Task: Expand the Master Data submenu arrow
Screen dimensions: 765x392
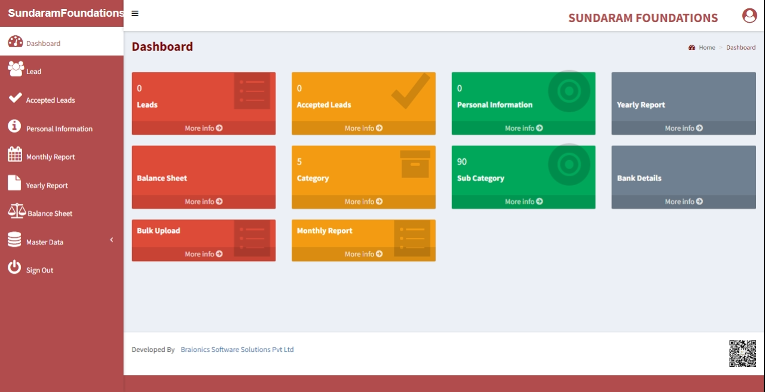Action: [111, 240]
